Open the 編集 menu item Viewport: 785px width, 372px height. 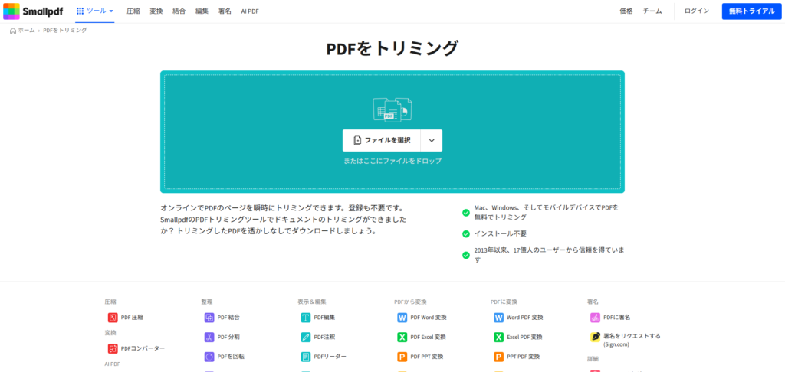point(202,11)
